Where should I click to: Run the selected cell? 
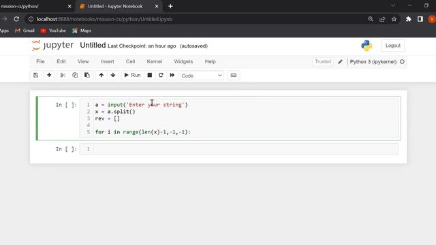click(x=132, y=76)
